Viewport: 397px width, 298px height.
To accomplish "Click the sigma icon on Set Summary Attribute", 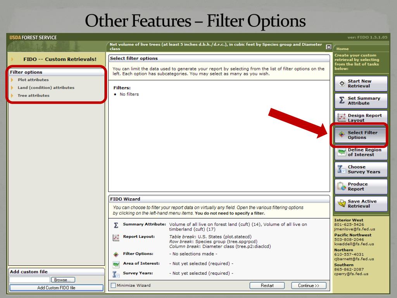I will click(342, 100).
